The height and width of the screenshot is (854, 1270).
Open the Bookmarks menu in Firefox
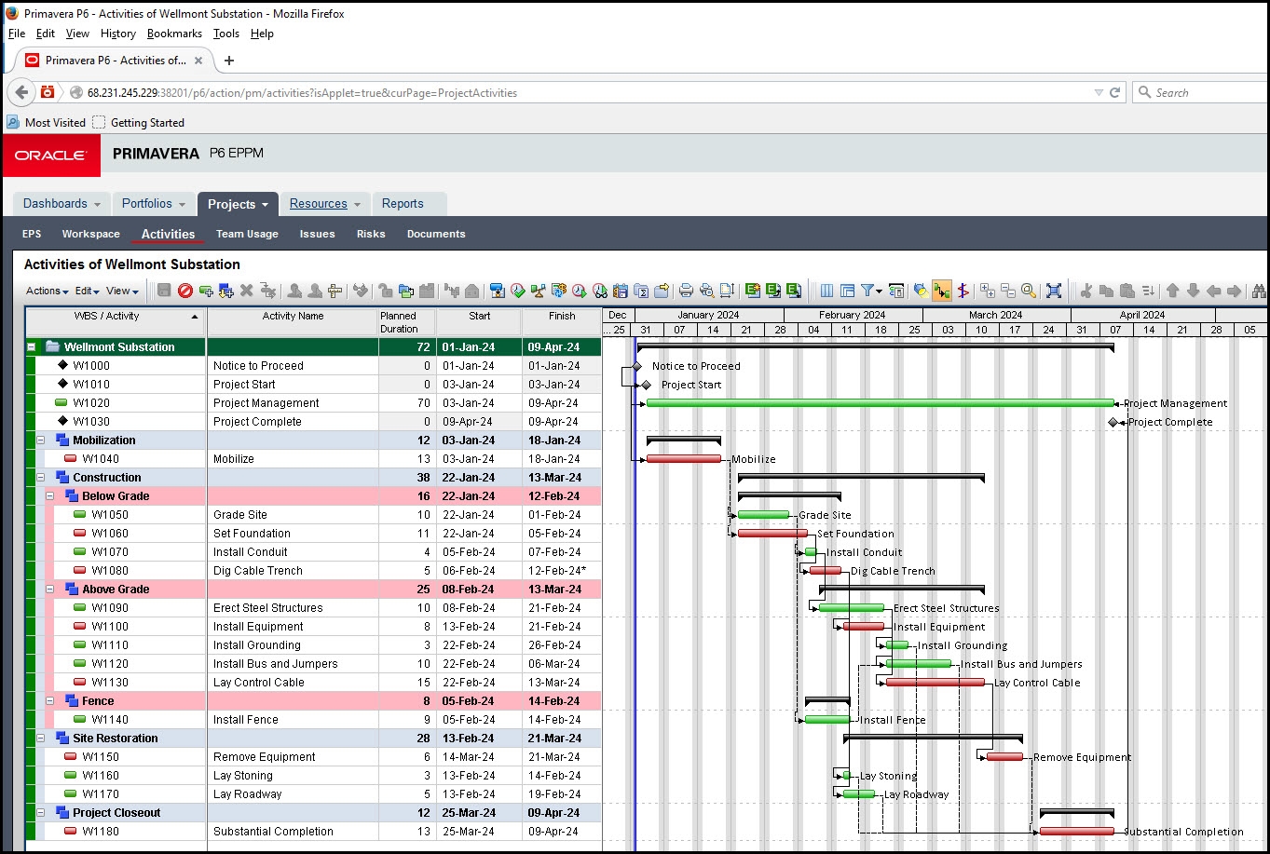point(174,34)
